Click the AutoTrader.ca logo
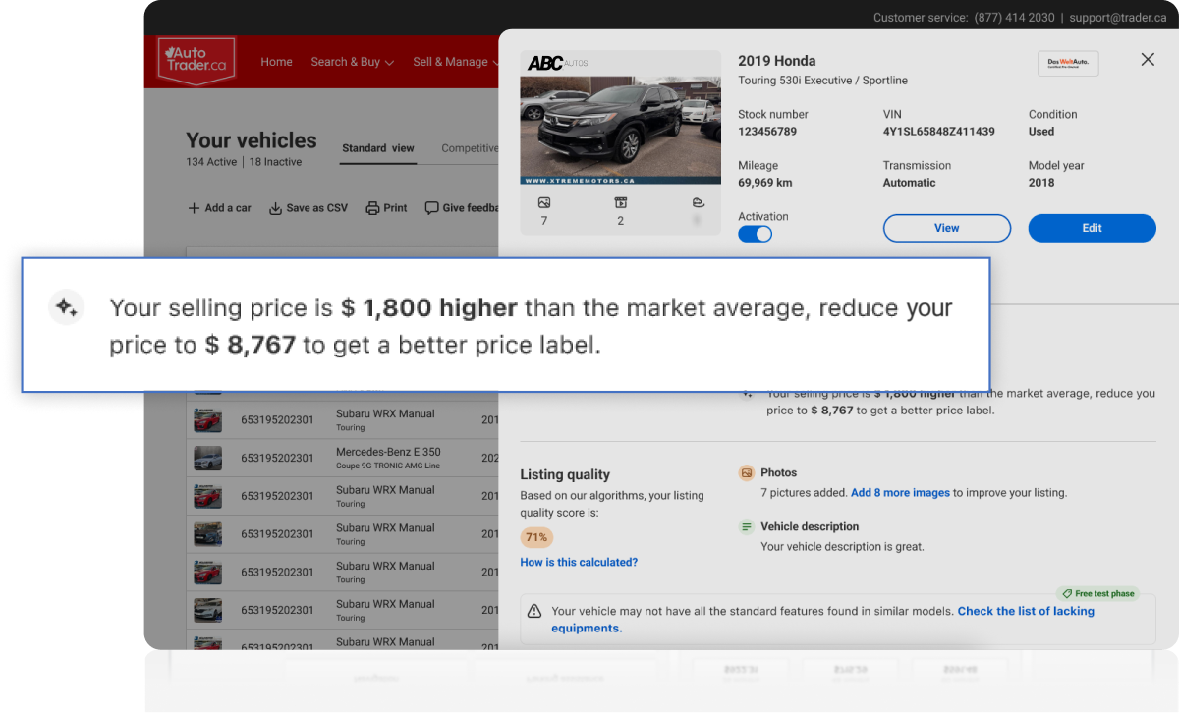 pos(197,61)
